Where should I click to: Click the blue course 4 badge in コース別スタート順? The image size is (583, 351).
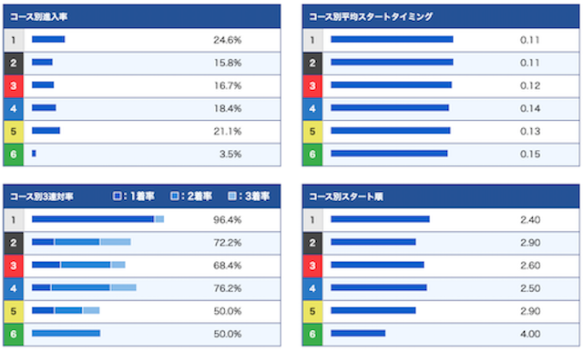click(x=312, y=288)
